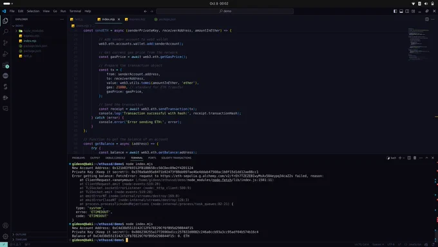Click the battery icon in the system tray
This screenshot has width=438, height=247.
[x=432, y=4]
